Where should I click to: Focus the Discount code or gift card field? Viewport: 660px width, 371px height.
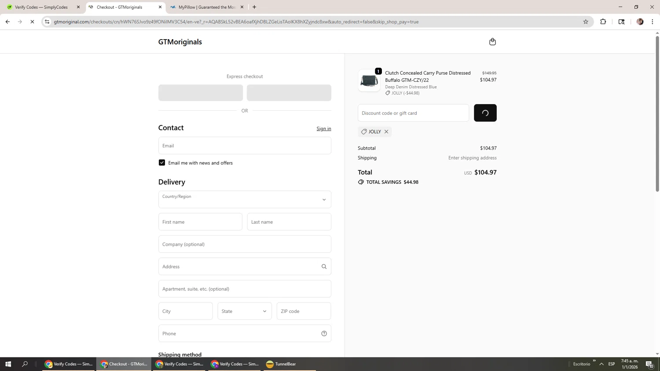413,113
